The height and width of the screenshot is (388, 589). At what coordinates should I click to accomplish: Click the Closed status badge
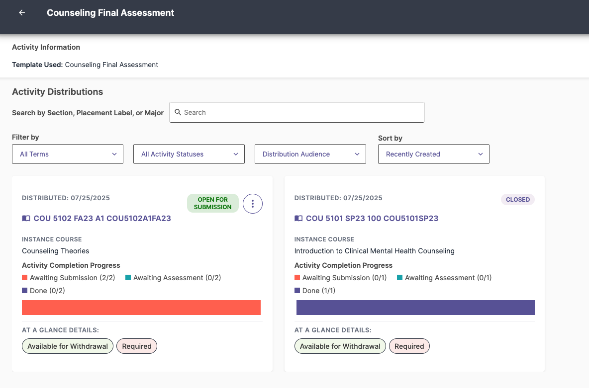518,200
